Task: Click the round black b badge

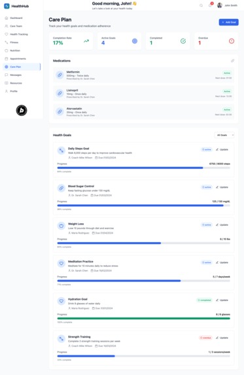Action: pos(22,110)
